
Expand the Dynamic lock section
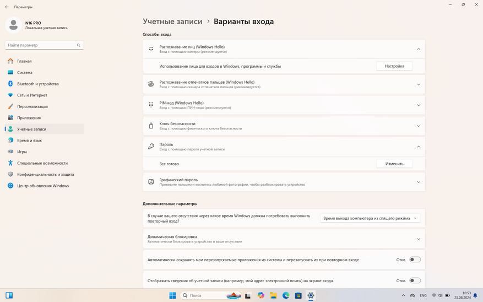click(x=419, y=239)
